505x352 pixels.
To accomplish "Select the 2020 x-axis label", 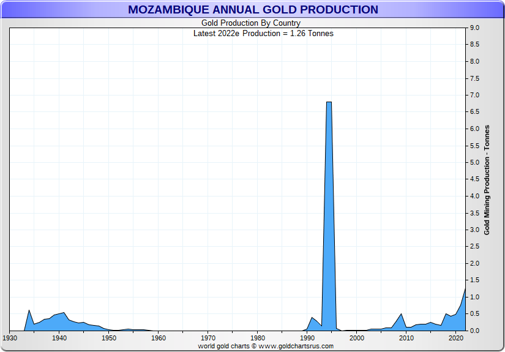I will click(456, 338).
